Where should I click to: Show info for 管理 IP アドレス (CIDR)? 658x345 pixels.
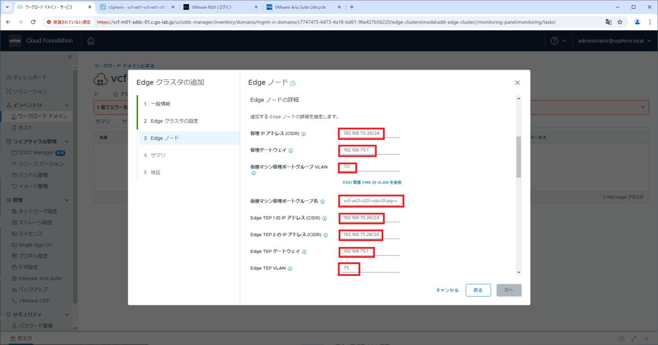[x=303, y=134]
